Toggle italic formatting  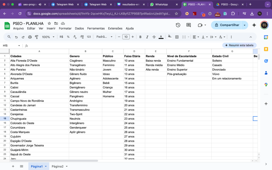pos(147,37)
